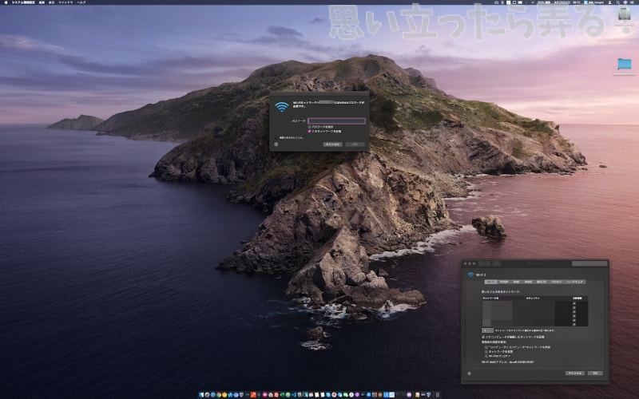
Task: Open Finder from the Dock
Action: pos(202,394)
